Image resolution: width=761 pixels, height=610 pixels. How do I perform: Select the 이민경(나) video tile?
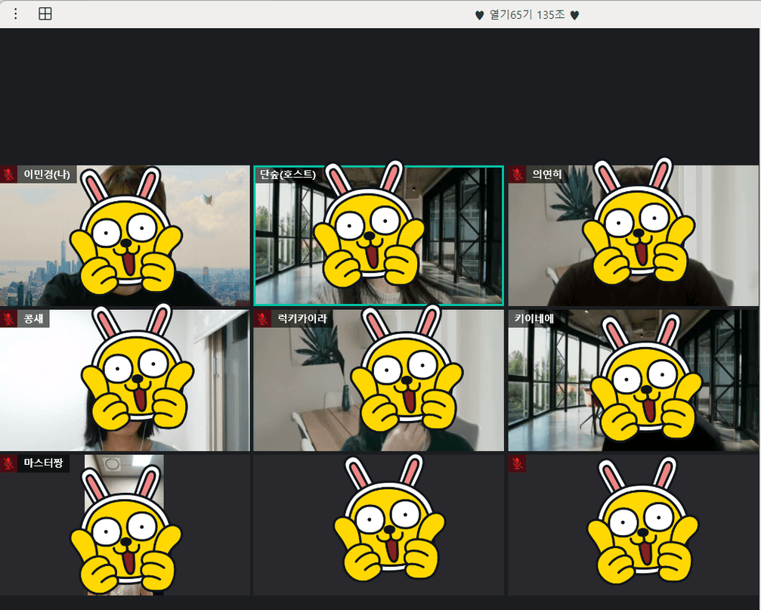125,236
